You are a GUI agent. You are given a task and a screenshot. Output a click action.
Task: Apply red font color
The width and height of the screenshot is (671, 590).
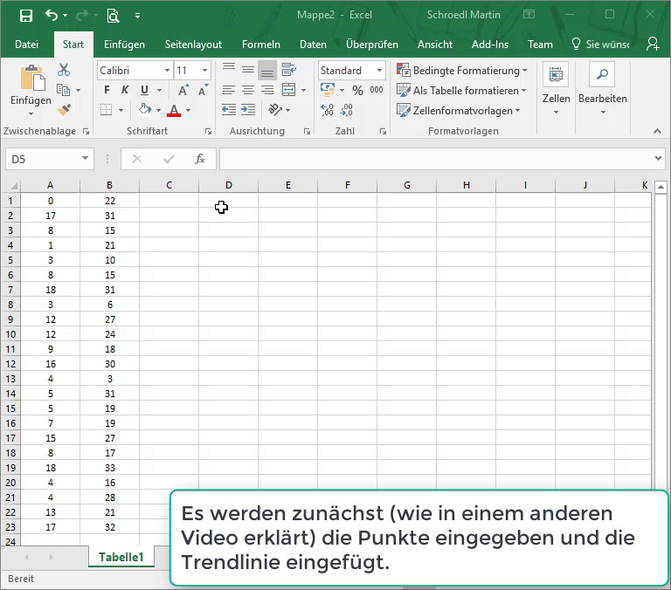point(174,110)
